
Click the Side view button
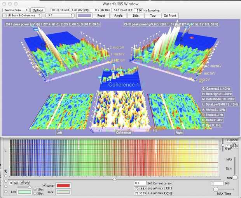(136, 16)
